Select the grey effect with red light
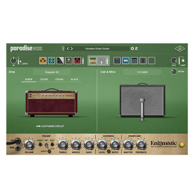 click(143, 60)
